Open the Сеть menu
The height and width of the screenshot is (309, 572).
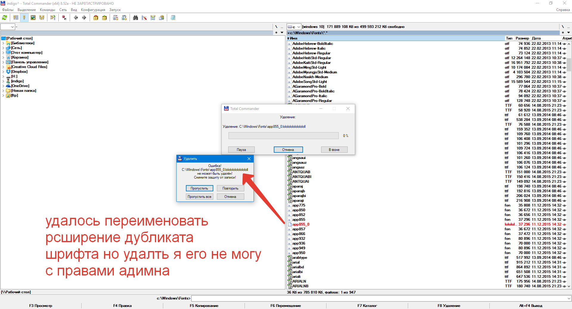click(x=63, y=10)
